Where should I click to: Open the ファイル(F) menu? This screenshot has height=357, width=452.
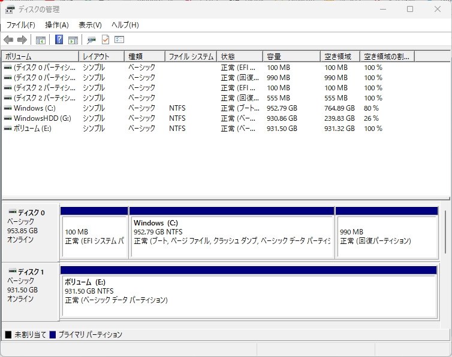click(21, 25)
